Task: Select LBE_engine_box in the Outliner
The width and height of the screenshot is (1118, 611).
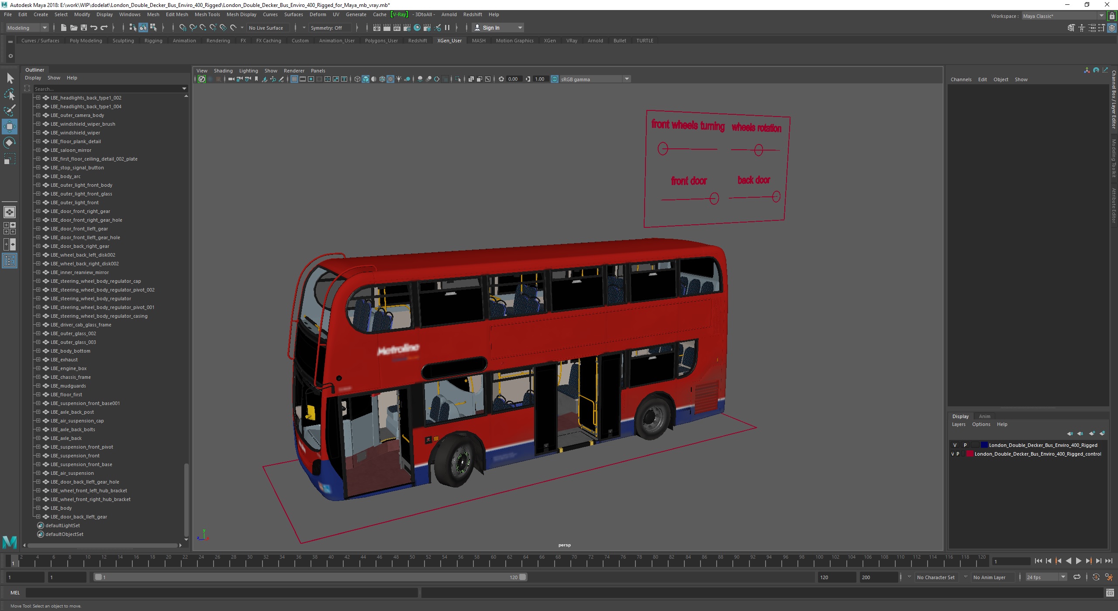Action: 69,368
